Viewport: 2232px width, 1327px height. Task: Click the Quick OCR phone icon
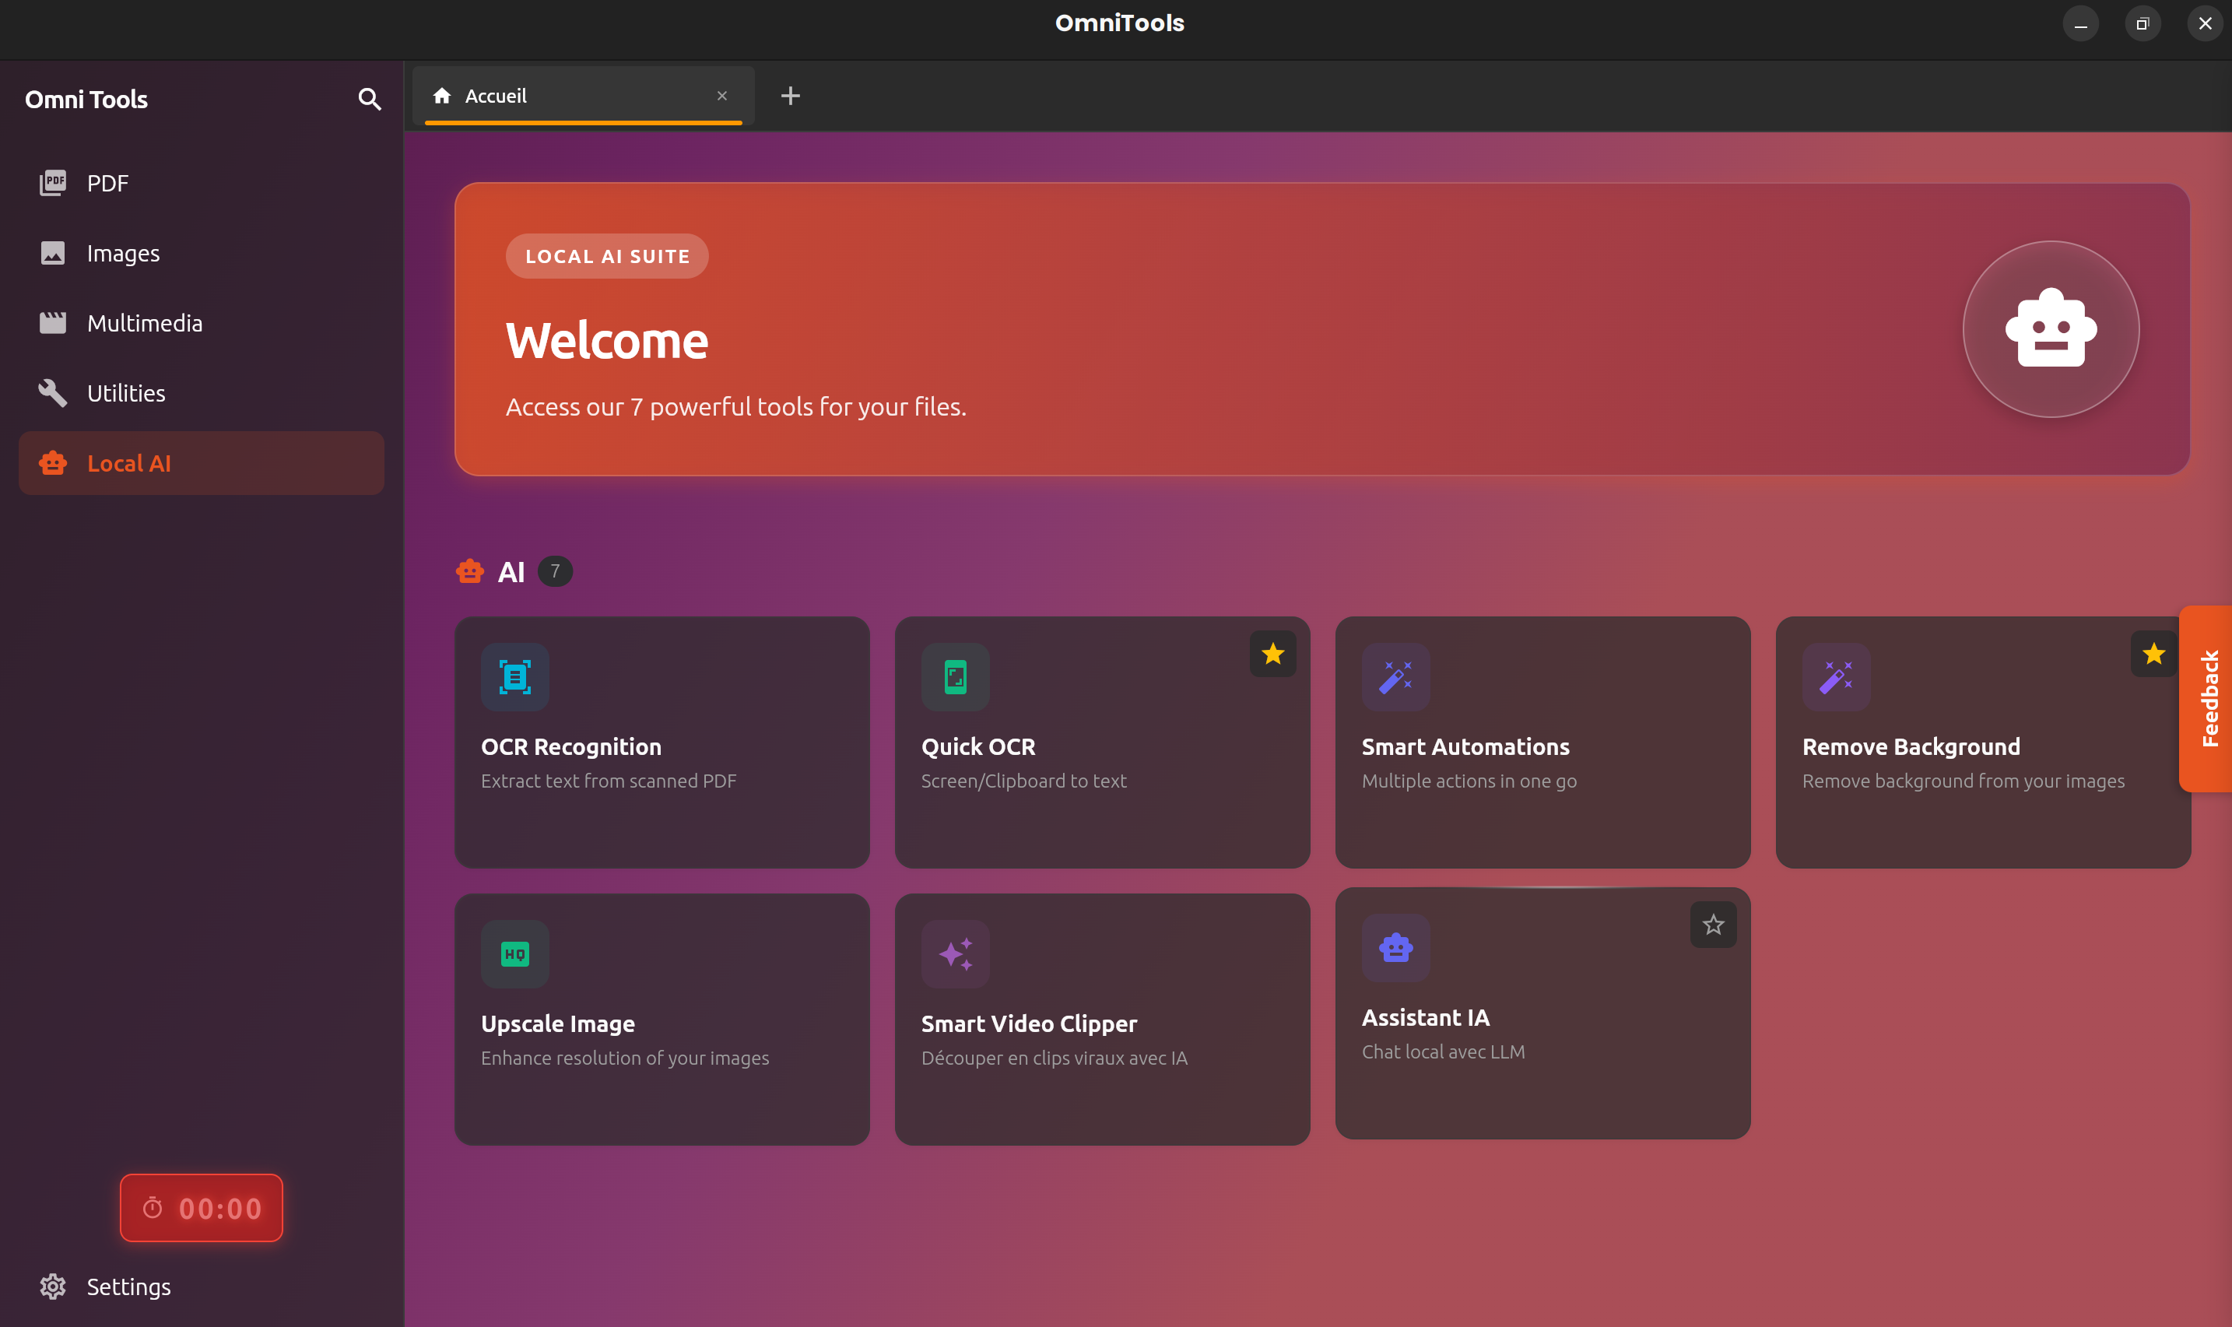[955, 677]
